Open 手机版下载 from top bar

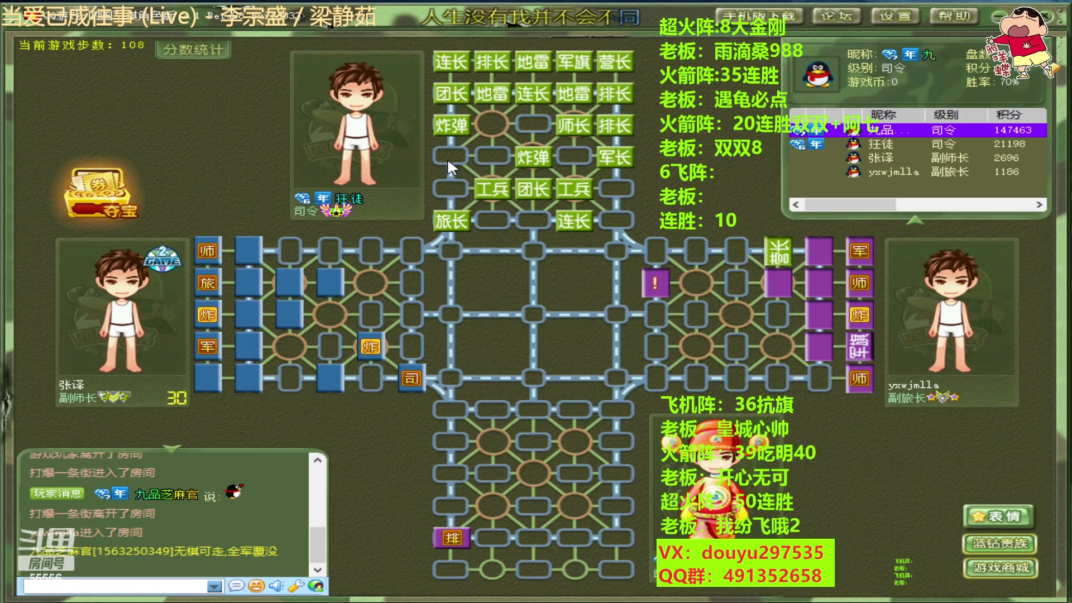pyautogui.click(x=758, y=16)
